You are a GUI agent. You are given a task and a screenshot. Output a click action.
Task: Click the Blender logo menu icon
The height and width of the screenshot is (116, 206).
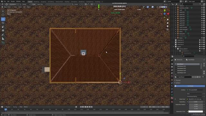(2, 1)
